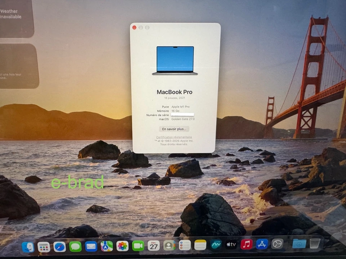Viewport: 346px width, 259px height.
Task: Select the Apple M1 Pro chip value
Action: (181, 106)
